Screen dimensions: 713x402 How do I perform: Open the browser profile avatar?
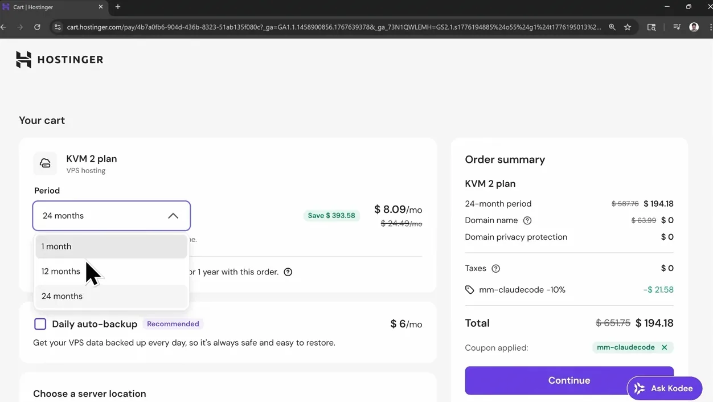click(694, 27)
